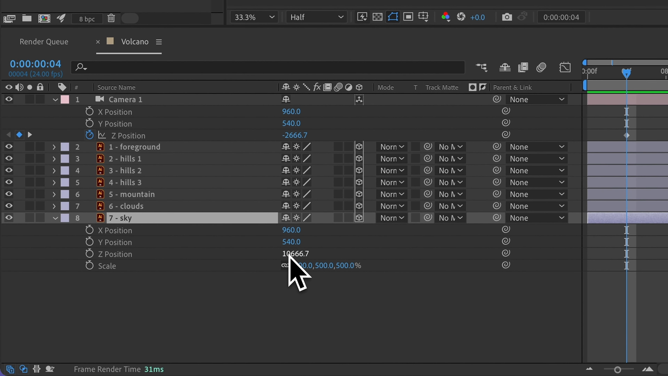Open the 33.3% magnification dropdown
The width and height of the screenshot is (668, 376).
tap(254, 17)
